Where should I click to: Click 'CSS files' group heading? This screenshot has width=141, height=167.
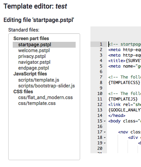tap(23, 92)
